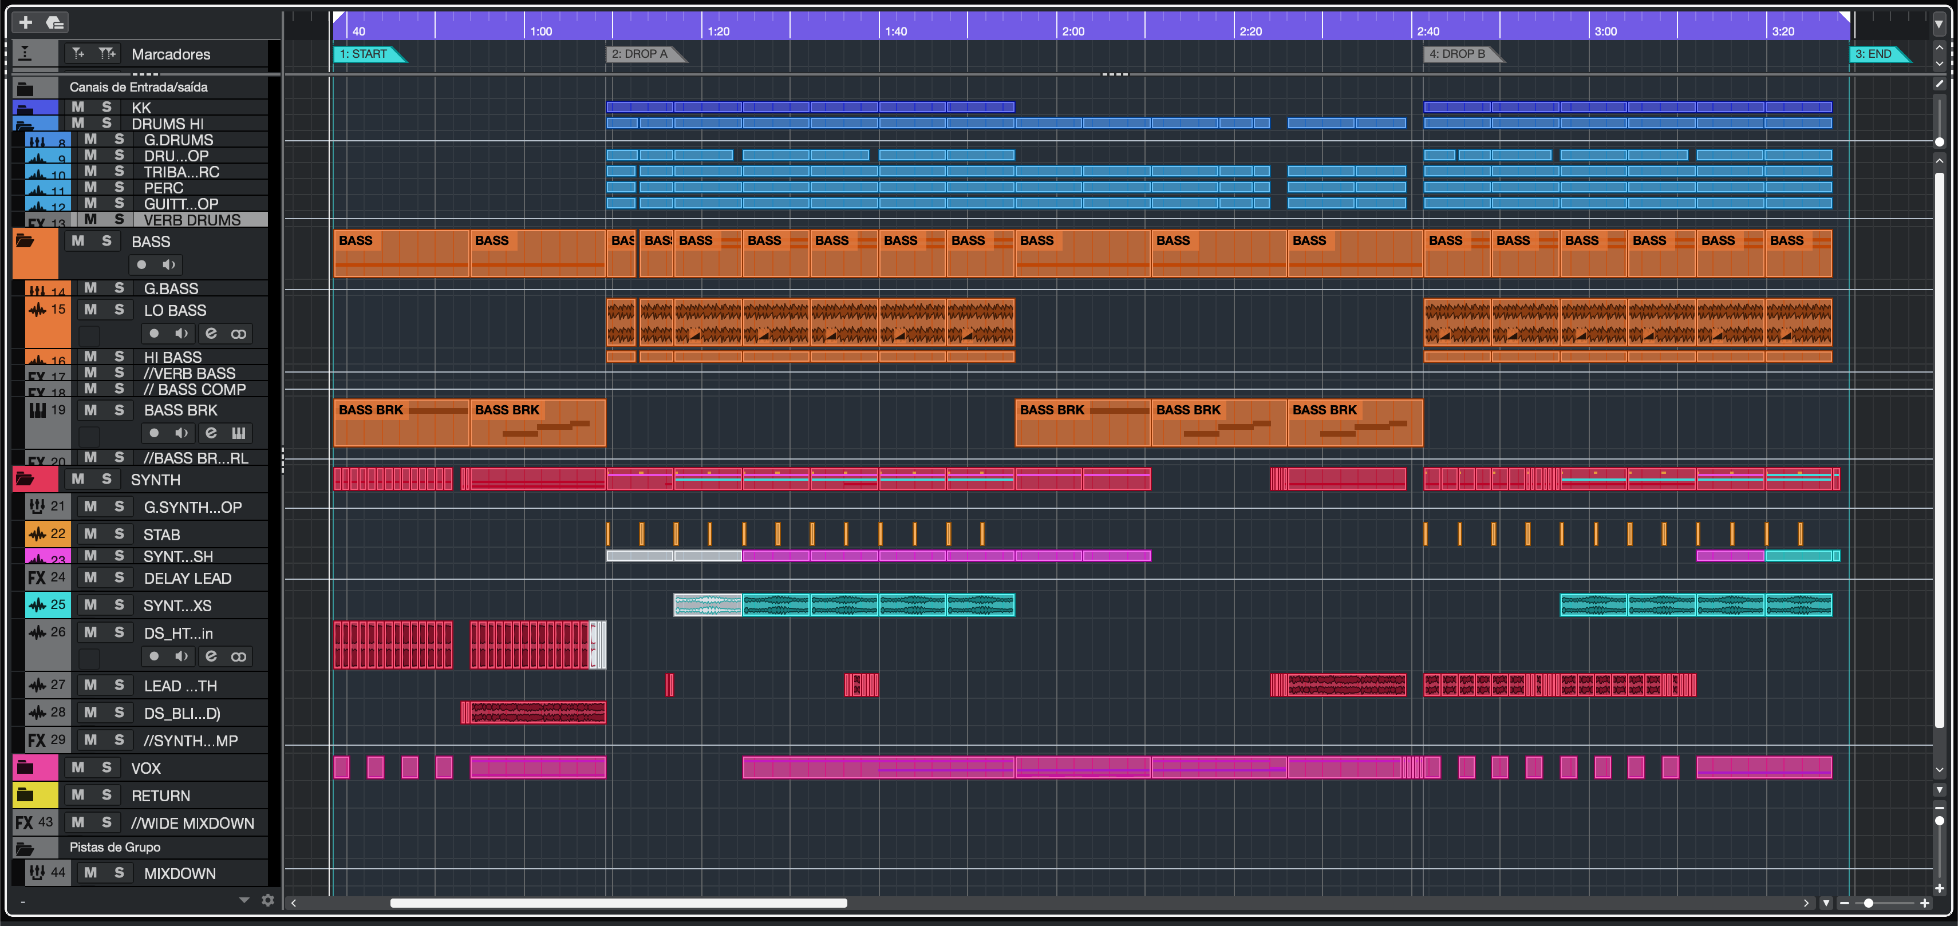
Task: Mute the PERC track
Action: pyautogui.click(x=90, y=187)
